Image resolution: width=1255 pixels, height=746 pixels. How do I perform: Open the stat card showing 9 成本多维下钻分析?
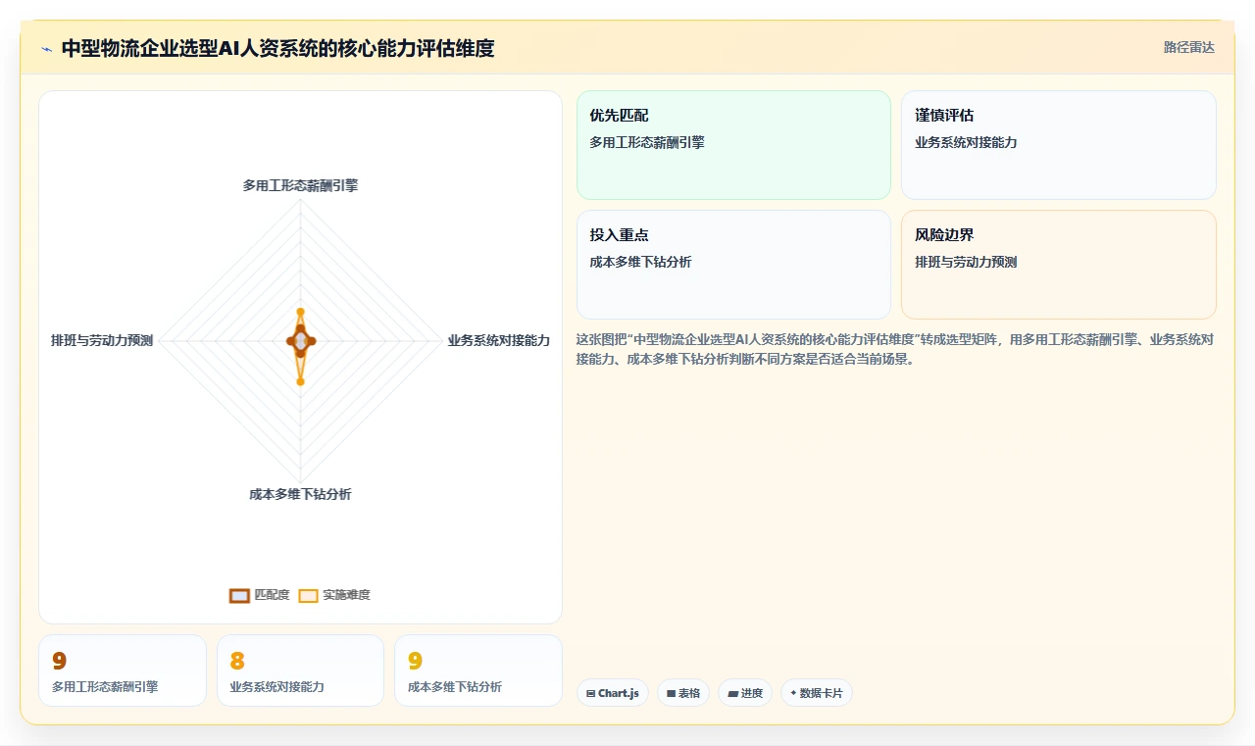click(478, 671)
